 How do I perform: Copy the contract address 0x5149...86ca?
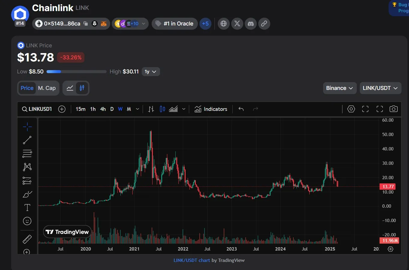pyautogui.click(x=86, y=24)
